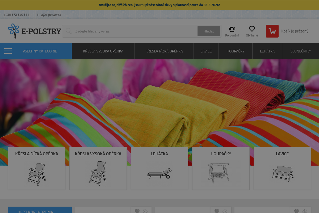Click email info@e-polstry.cz

click(x=49, y=15)
